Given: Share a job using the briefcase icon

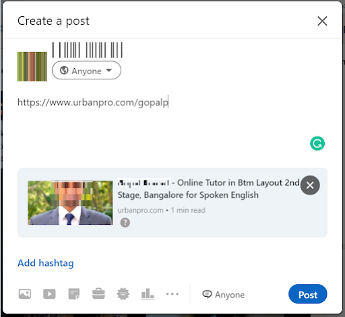Looking at the screenshot, I should point(98,293).
